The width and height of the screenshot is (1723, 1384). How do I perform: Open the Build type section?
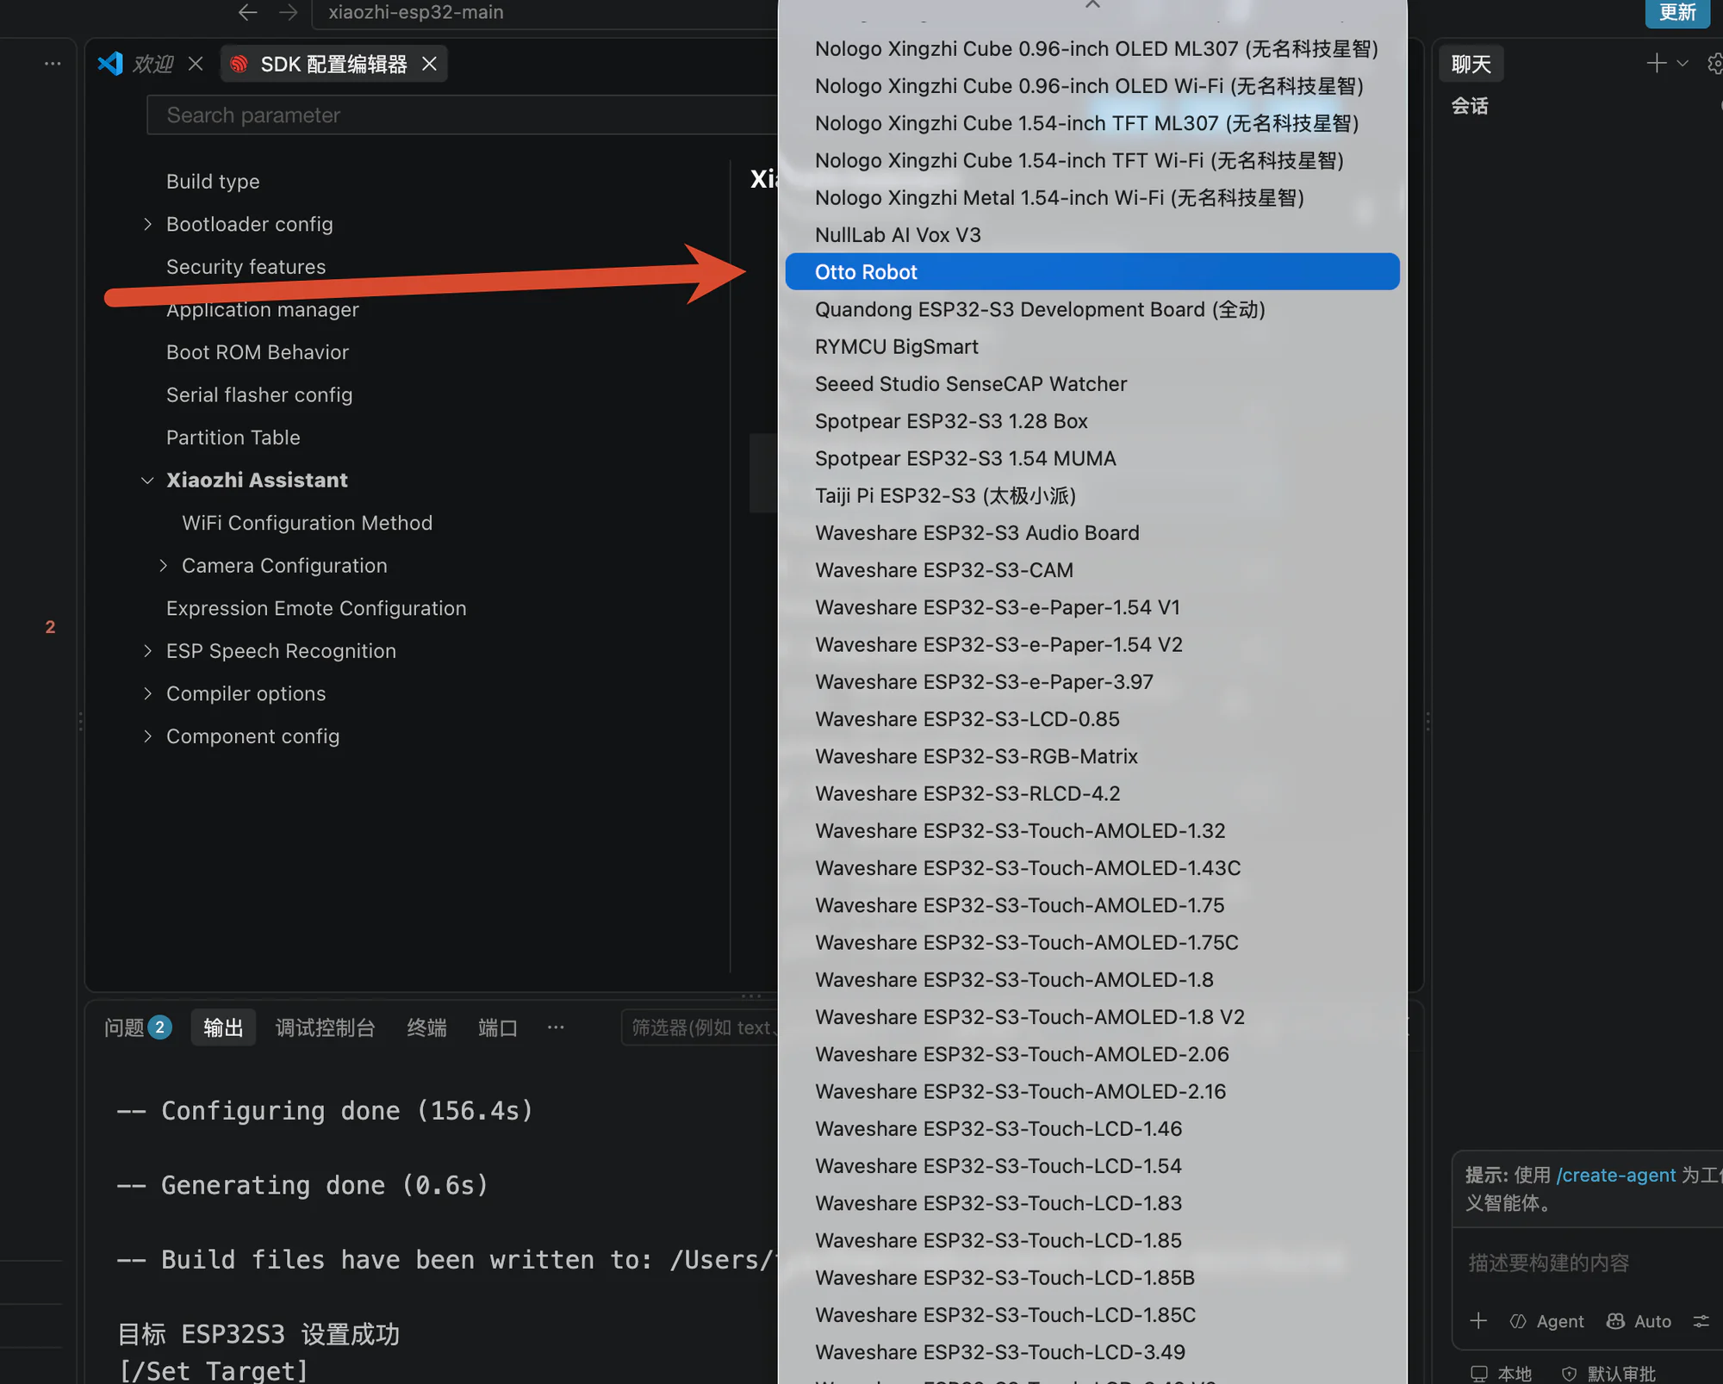coord(213,181)
